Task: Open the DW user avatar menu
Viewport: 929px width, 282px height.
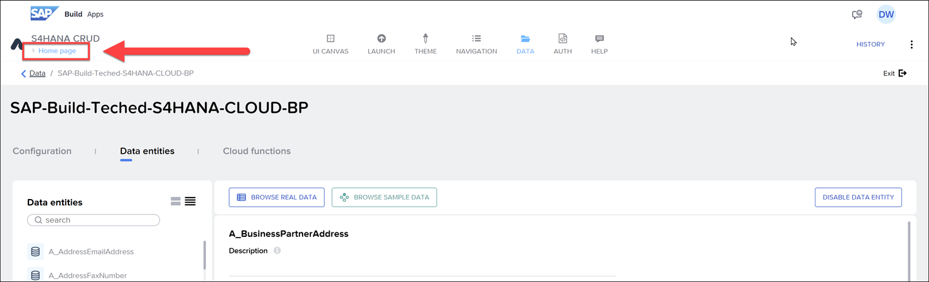Action: pyautogui.click(x=886, y=14)
